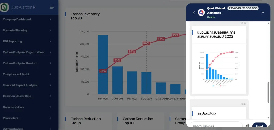Minimize chat with the header chevron down
The height and width of the screenshot is (130, 274).
click(x=263, y=12)
